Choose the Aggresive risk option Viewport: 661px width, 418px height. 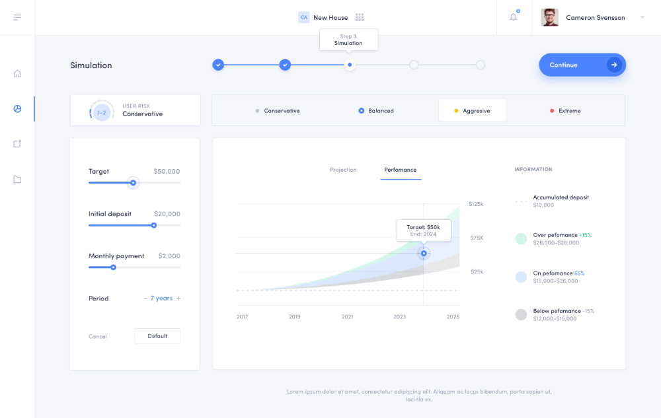(x=472, y=111)
